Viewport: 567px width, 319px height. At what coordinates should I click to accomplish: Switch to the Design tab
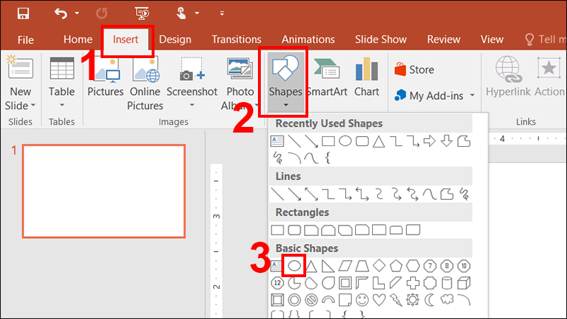174,40
